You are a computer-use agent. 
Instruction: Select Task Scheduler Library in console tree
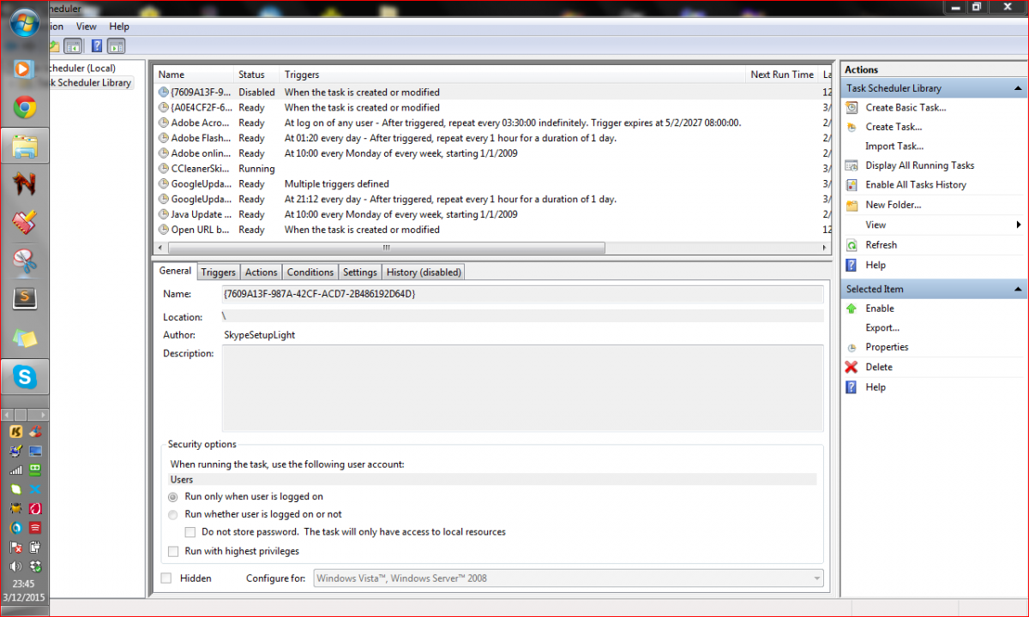coord(90,83)
